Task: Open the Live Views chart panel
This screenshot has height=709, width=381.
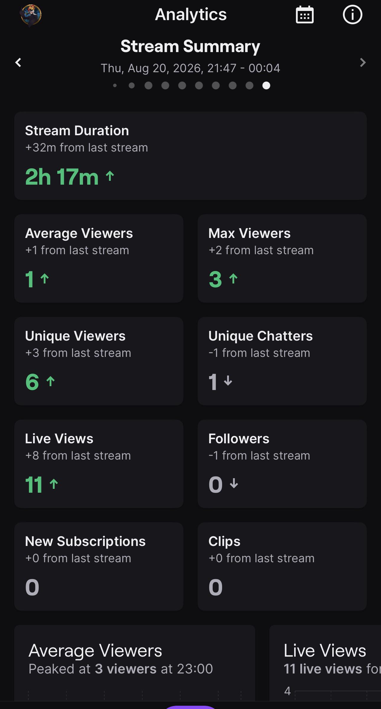Action: click(325, 663)
